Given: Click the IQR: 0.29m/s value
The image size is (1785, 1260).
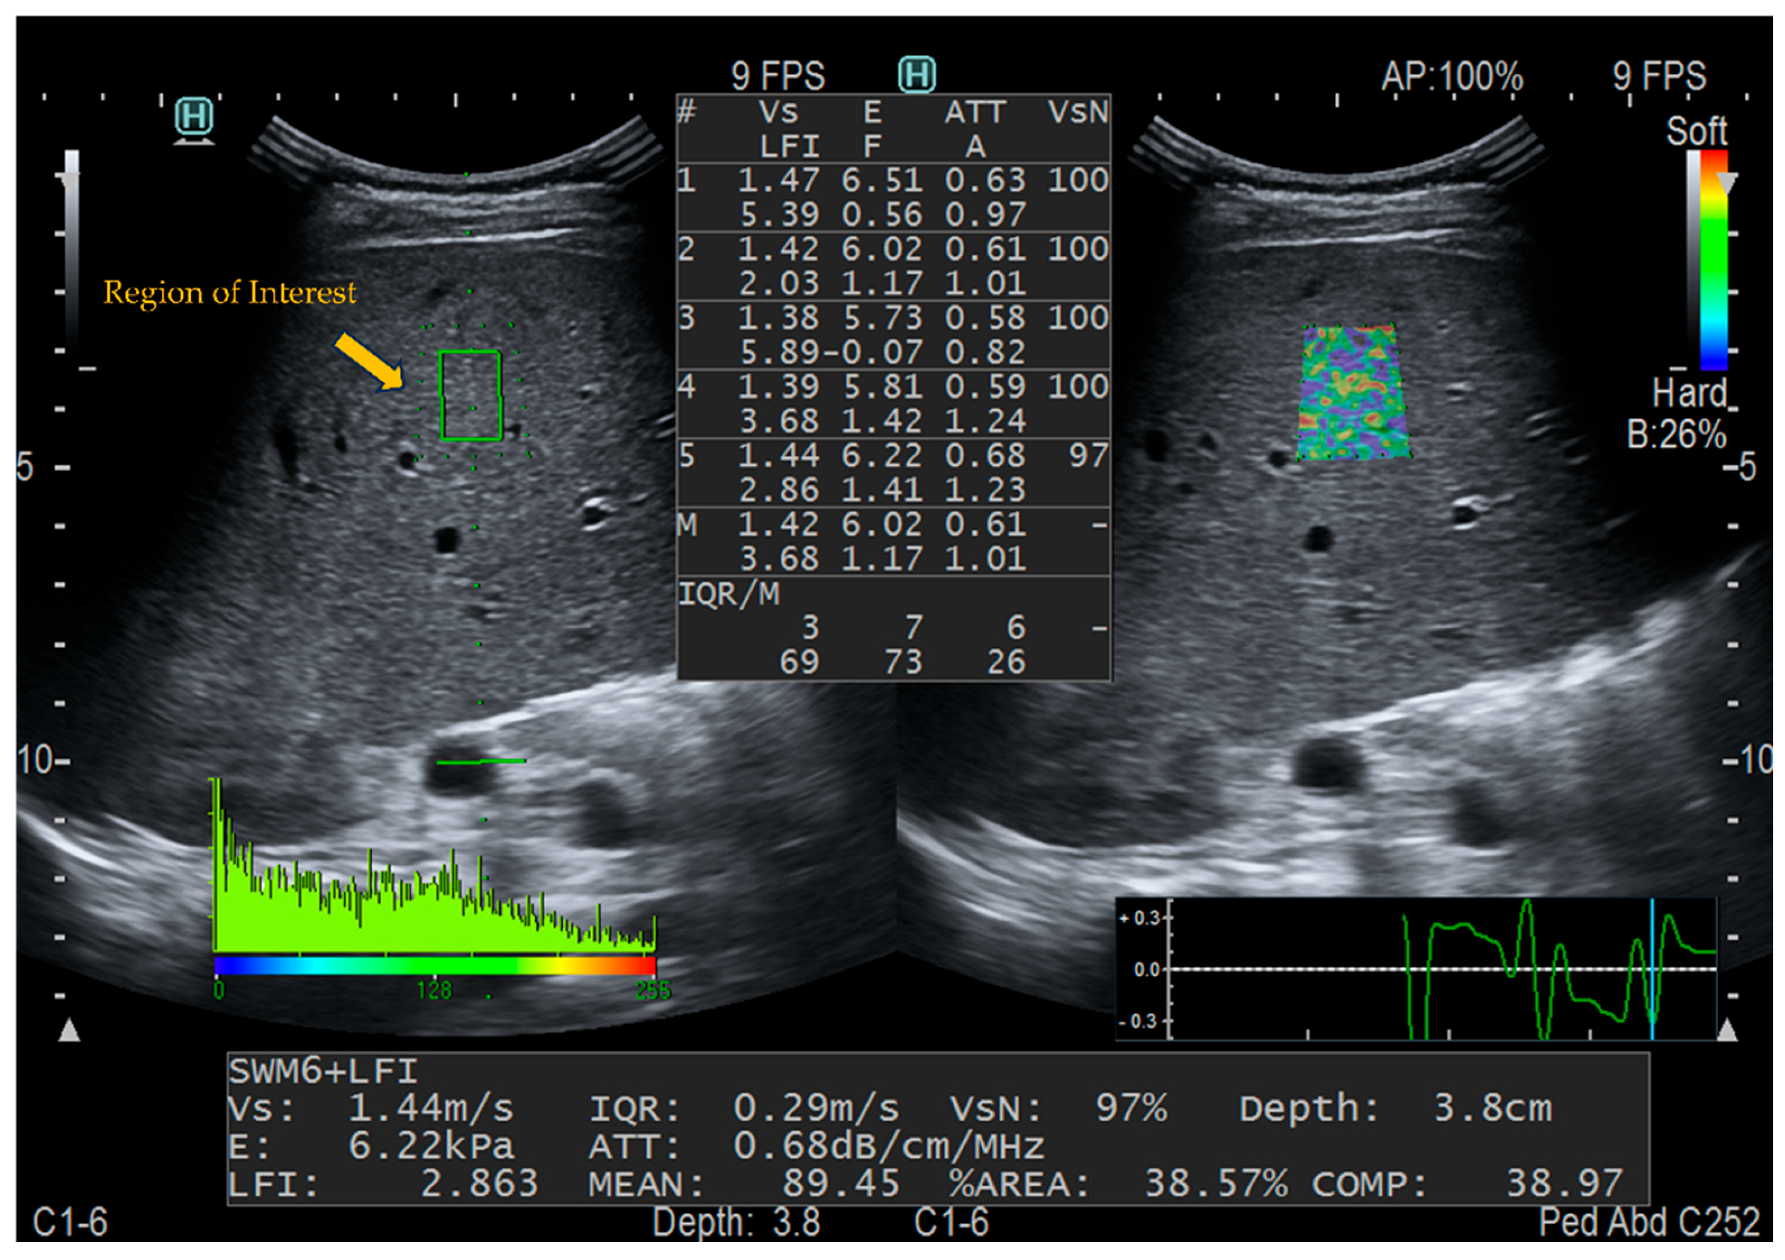Looking at the screenshot, I should [744, 1108].
